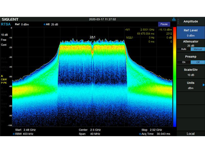205x153 pixels.
Task: Click the Local indicator
Action: coord(191,134)
